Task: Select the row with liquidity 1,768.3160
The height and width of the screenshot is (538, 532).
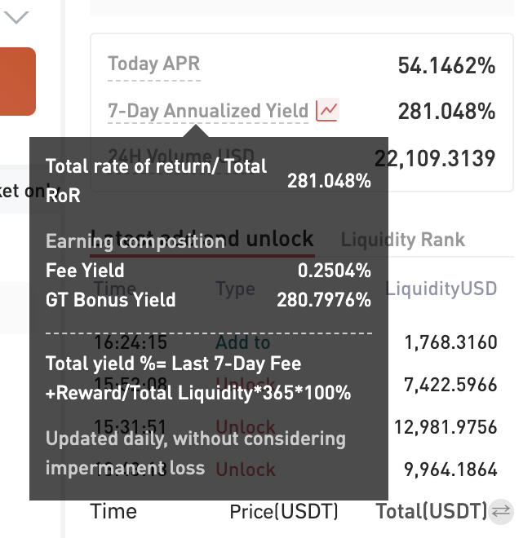Action: point(451,342)
